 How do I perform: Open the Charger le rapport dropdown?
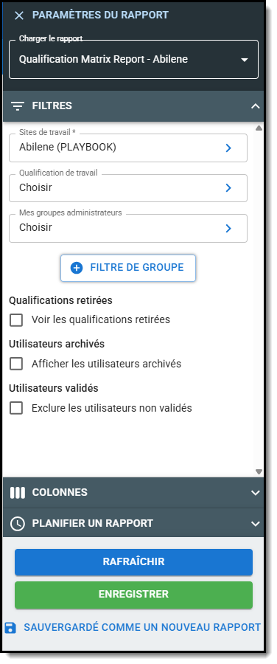coord(133,59)
